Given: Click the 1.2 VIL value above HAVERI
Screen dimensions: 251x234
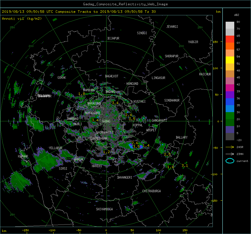Looking at the screenshot, I should (107, 152).
